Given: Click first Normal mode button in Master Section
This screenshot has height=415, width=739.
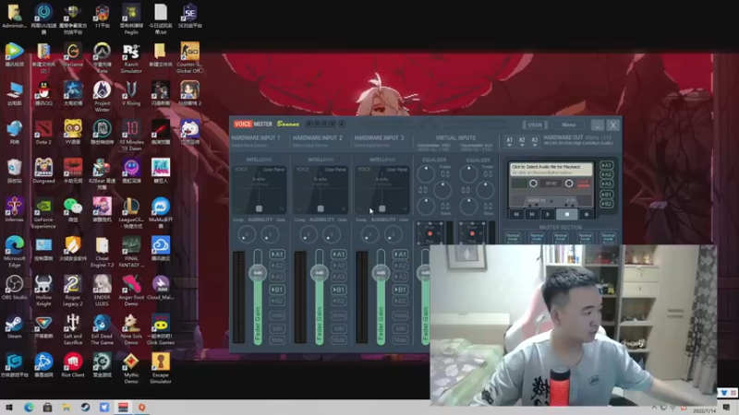Looking at the screenshot, I should point(513,237).
